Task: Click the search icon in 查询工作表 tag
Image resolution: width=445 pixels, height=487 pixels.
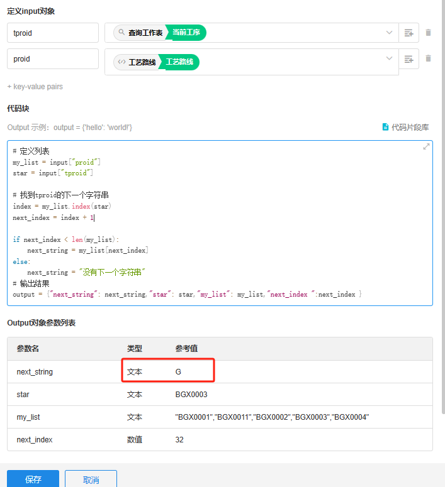Action: [x=121, y=33]
